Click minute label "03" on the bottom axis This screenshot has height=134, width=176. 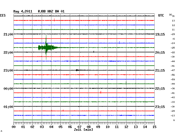[x=42, y=127]
